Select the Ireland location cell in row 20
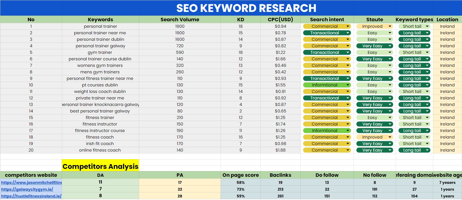This screenshot has height=200, width=462. pos(447,150)
